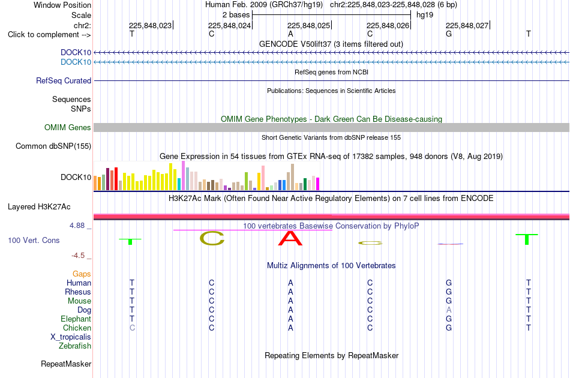This screenshot has width=570, height=378.
Task: Click the Scale label on the left
Action: point(82,15)
